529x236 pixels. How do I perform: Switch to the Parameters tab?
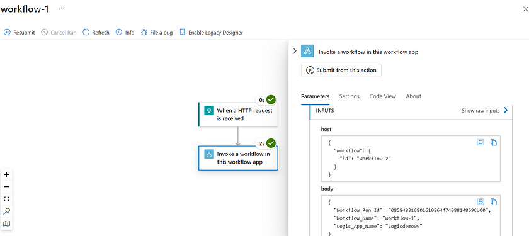point(315,96)
